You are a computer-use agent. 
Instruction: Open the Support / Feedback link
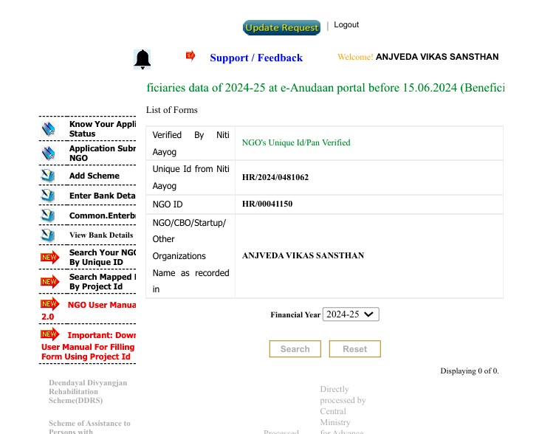point(256,58)
